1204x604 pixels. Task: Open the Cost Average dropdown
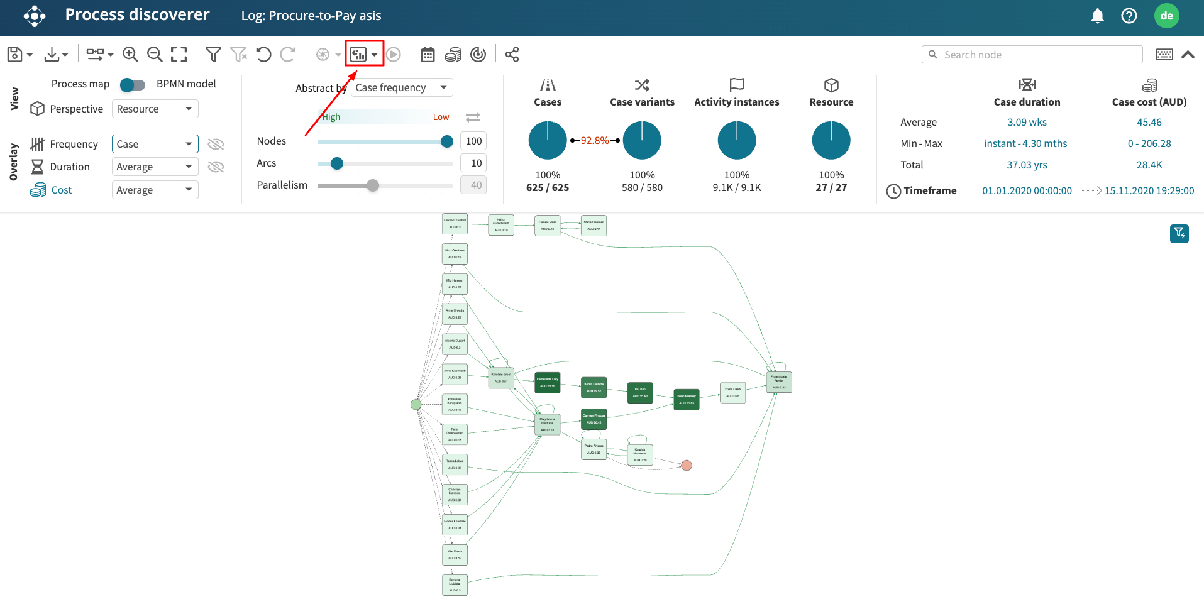[x=155, y=190]
